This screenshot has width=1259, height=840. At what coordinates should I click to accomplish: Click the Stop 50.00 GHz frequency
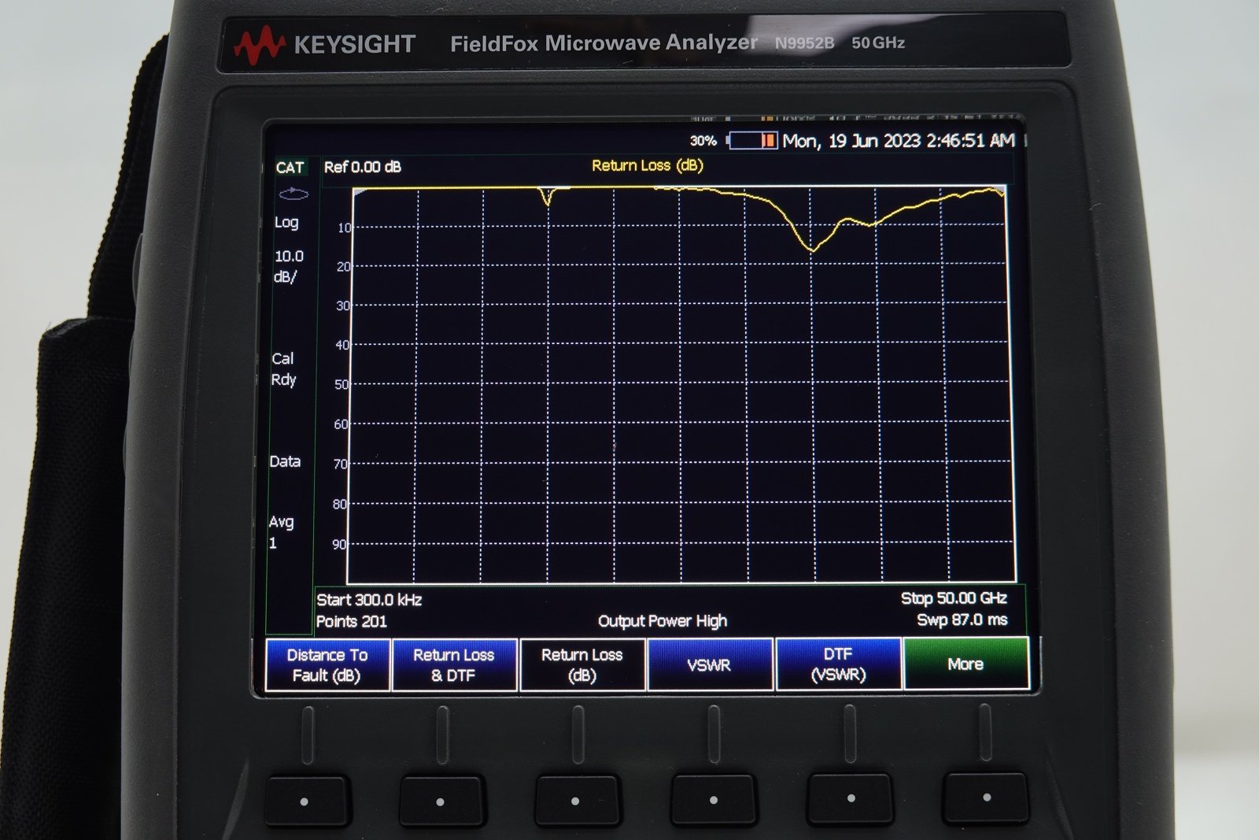[954, 598]
